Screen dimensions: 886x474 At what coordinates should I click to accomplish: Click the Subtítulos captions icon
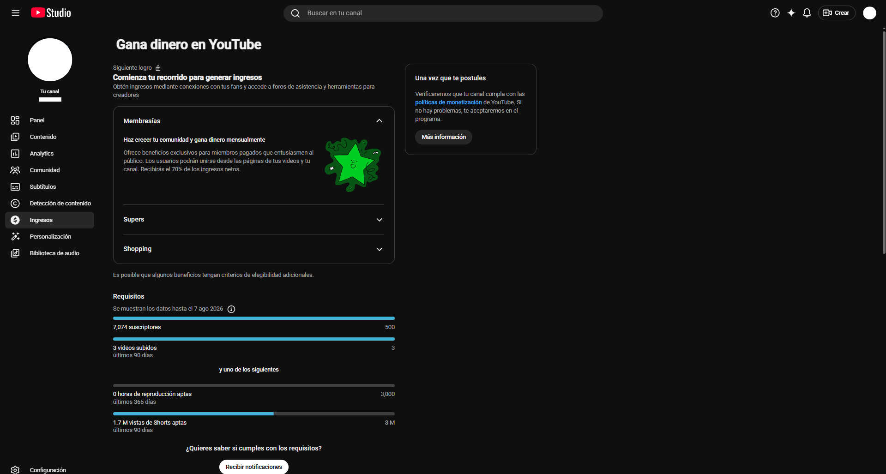point(15,187)
